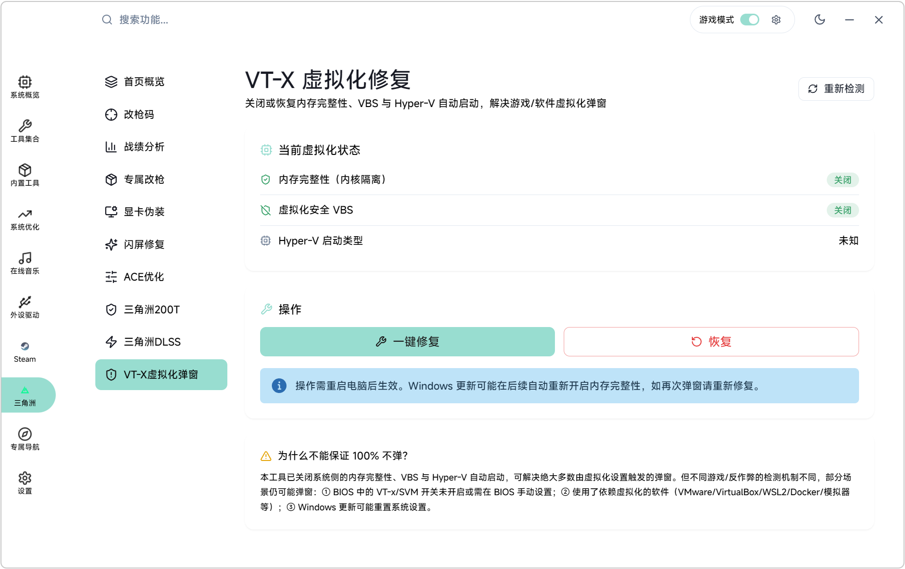This screenshot has width=905, height=569.
Task: Click 当前虚拟化状态 header icon
Action: click(266, 150)
